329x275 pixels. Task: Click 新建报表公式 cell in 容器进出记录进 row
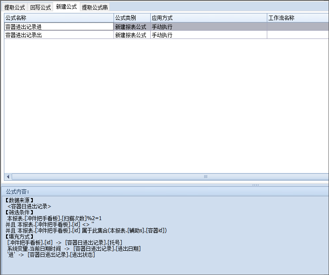pos(131,26)
